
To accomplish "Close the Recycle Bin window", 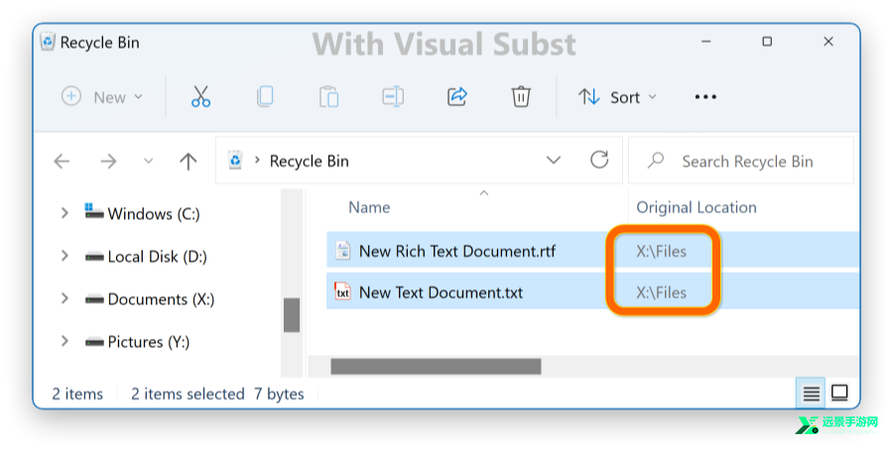I will pyautogui.click(x=829, y=42).
